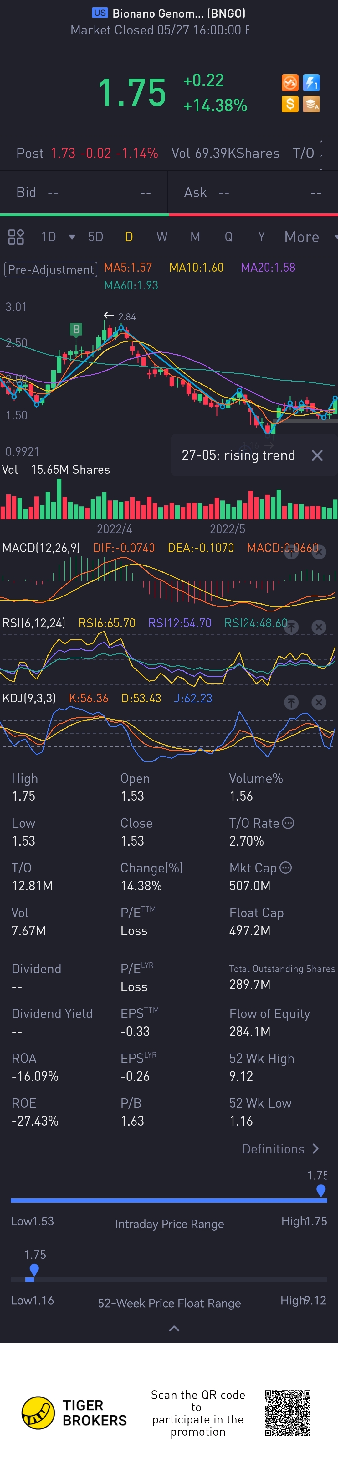Open the Pre-Adjustment selector
Viewport: 338px width, 1483px height.
(51, 269)
